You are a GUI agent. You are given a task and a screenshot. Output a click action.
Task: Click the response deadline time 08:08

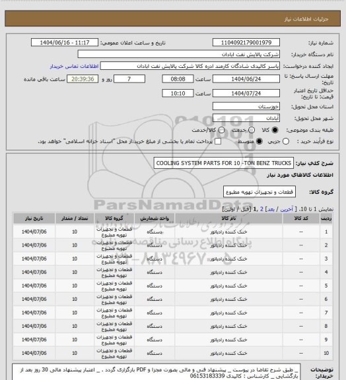[178, 79]
